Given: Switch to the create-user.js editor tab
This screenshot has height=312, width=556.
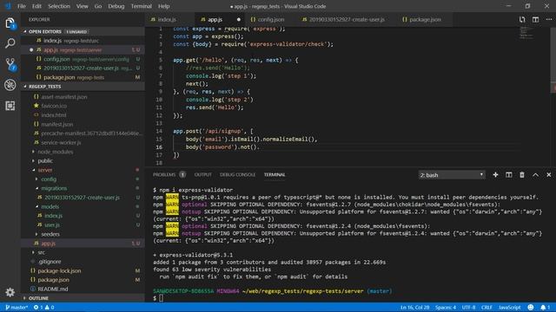Looking at the screenshot, I should tap(347, 20).
